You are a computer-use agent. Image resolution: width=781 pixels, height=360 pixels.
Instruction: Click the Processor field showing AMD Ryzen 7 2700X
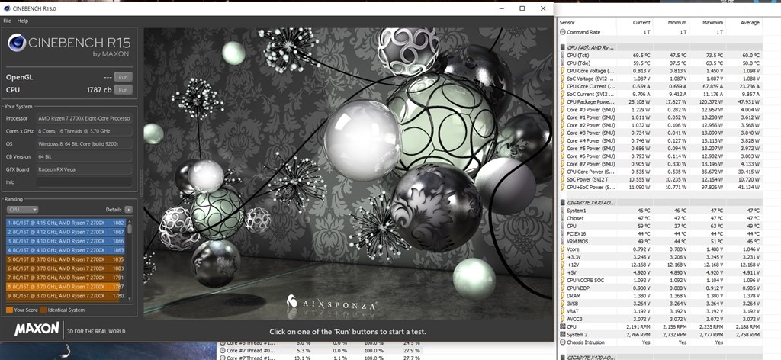84,118
